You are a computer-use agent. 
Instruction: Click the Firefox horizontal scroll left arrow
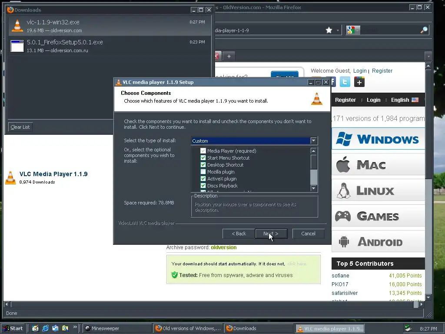[7, 304]
